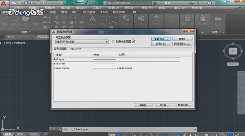This screenshot has width=245, height=136.
Task: Select the Move tool in the modify panel
Action: (57, 17)
